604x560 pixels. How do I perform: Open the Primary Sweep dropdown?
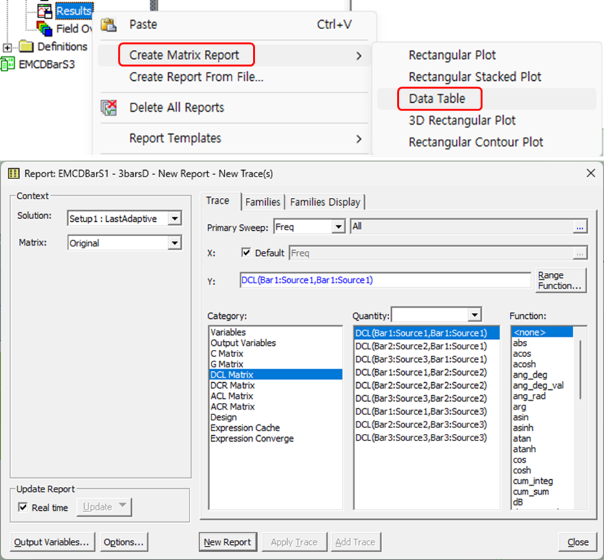(x=338, y=227)
